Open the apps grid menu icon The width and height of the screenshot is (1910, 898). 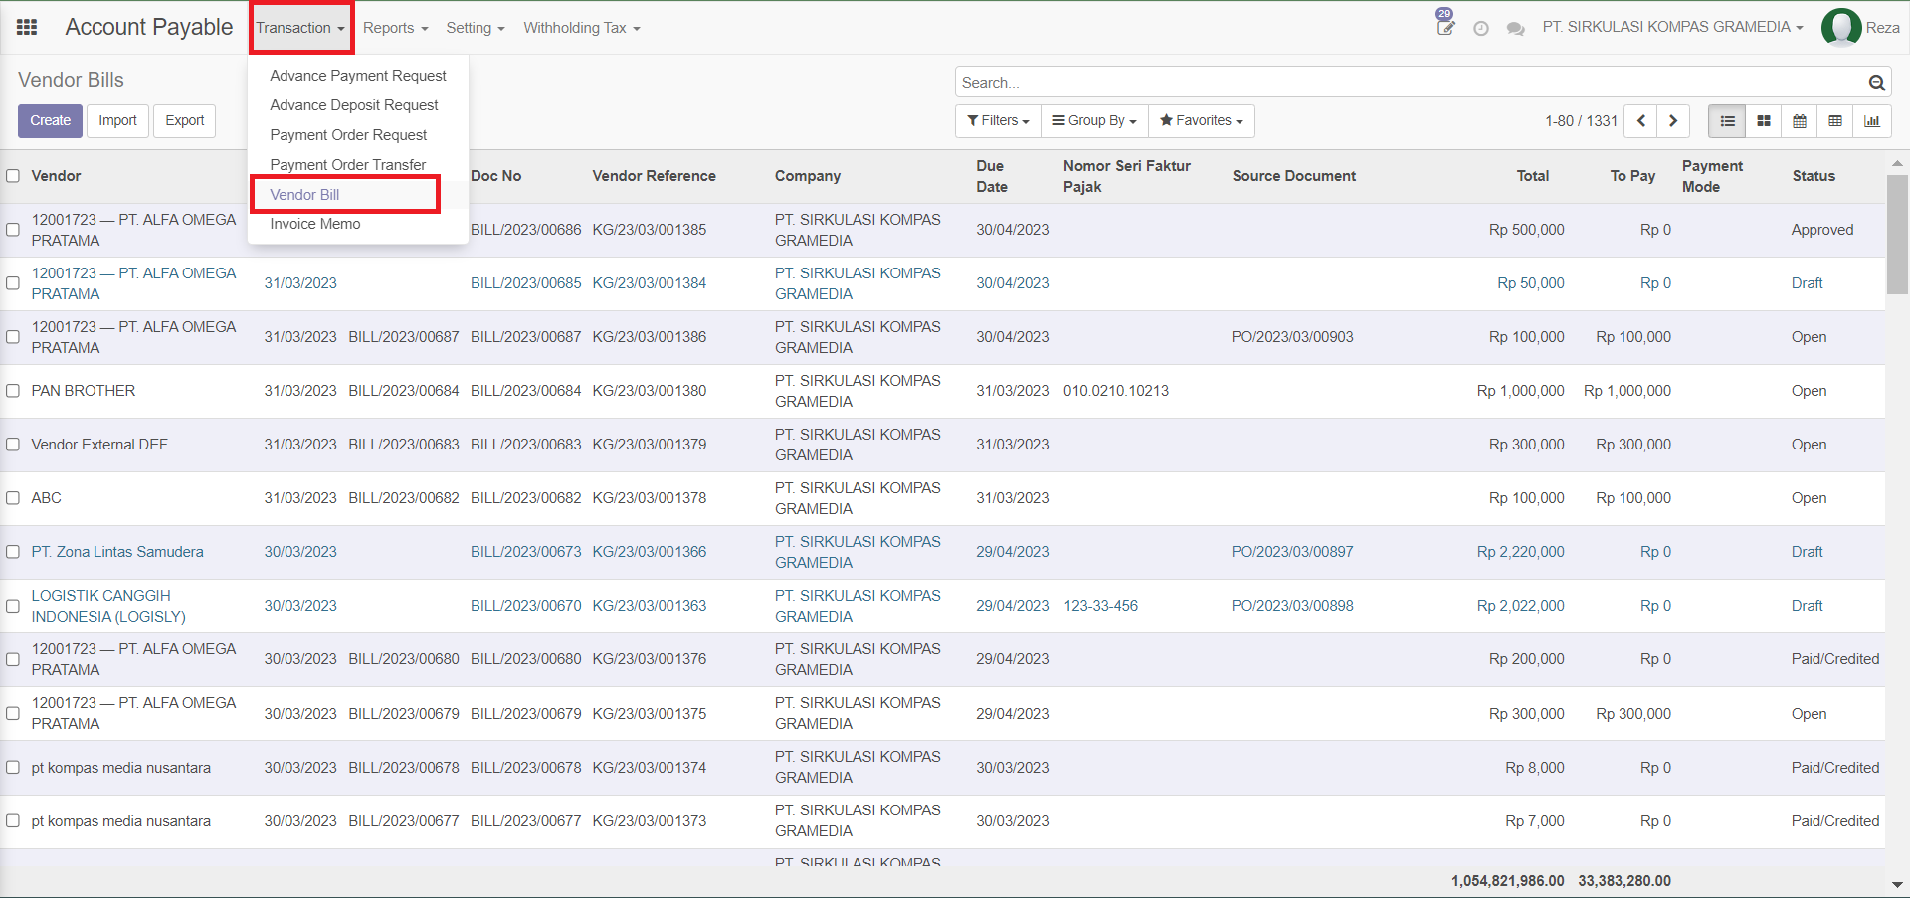27,28
